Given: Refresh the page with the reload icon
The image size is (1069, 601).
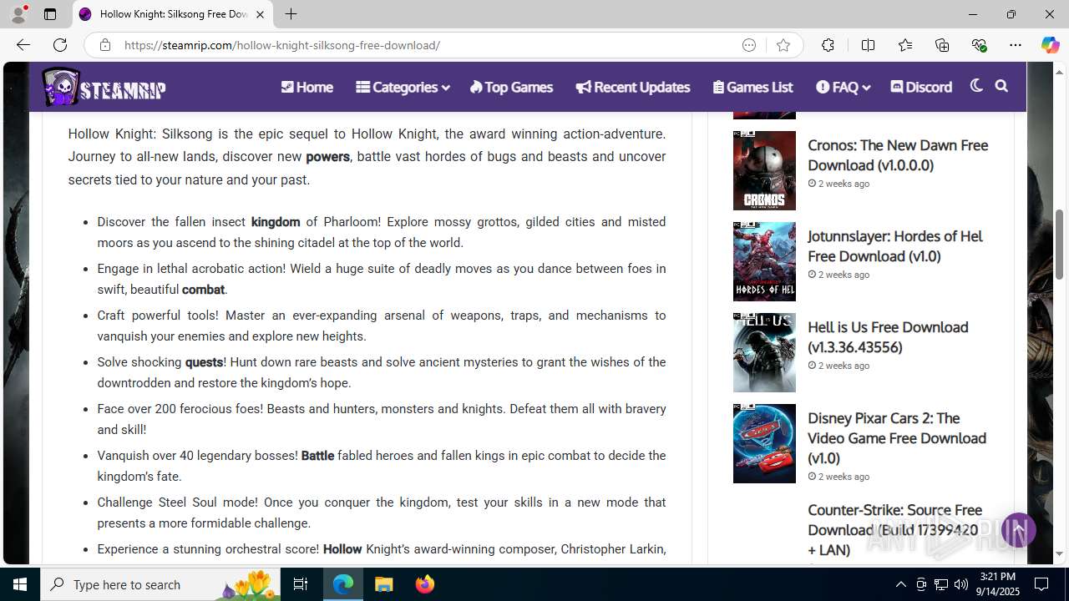Looking at the screenshot, I should pos(60,45).
